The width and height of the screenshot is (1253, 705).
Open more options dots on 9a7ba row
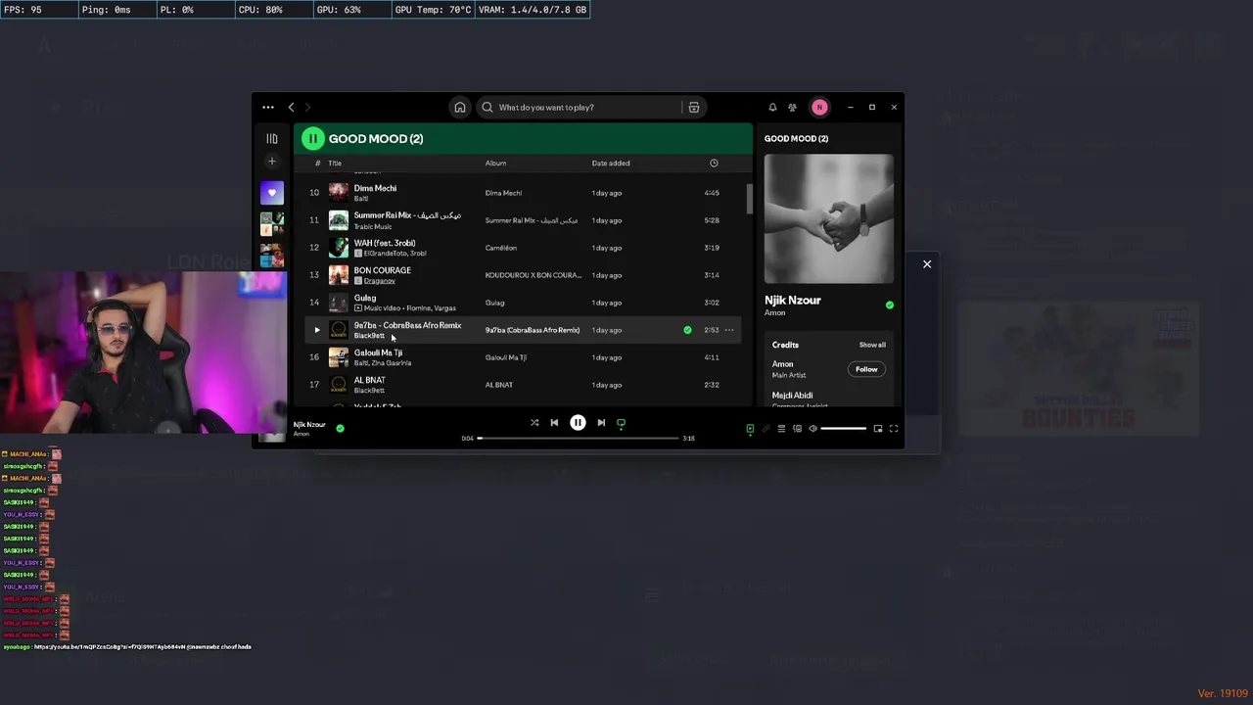point(729,330)
